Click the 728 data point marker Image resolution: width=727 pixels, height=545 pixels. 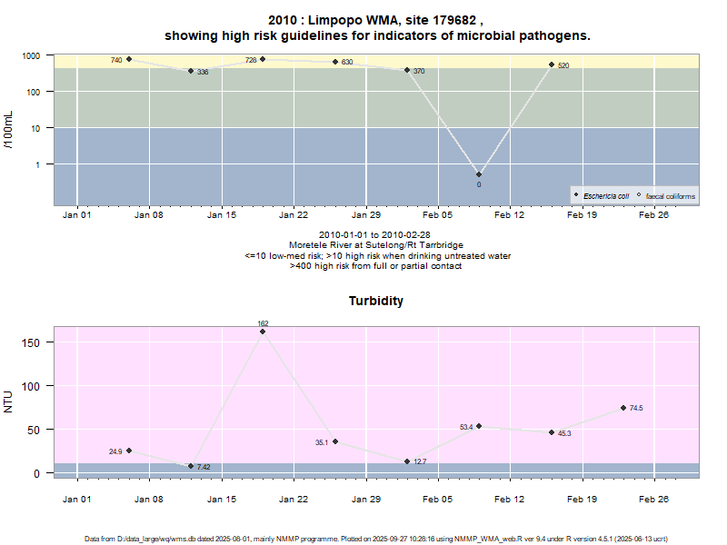(x=263, y=59)
